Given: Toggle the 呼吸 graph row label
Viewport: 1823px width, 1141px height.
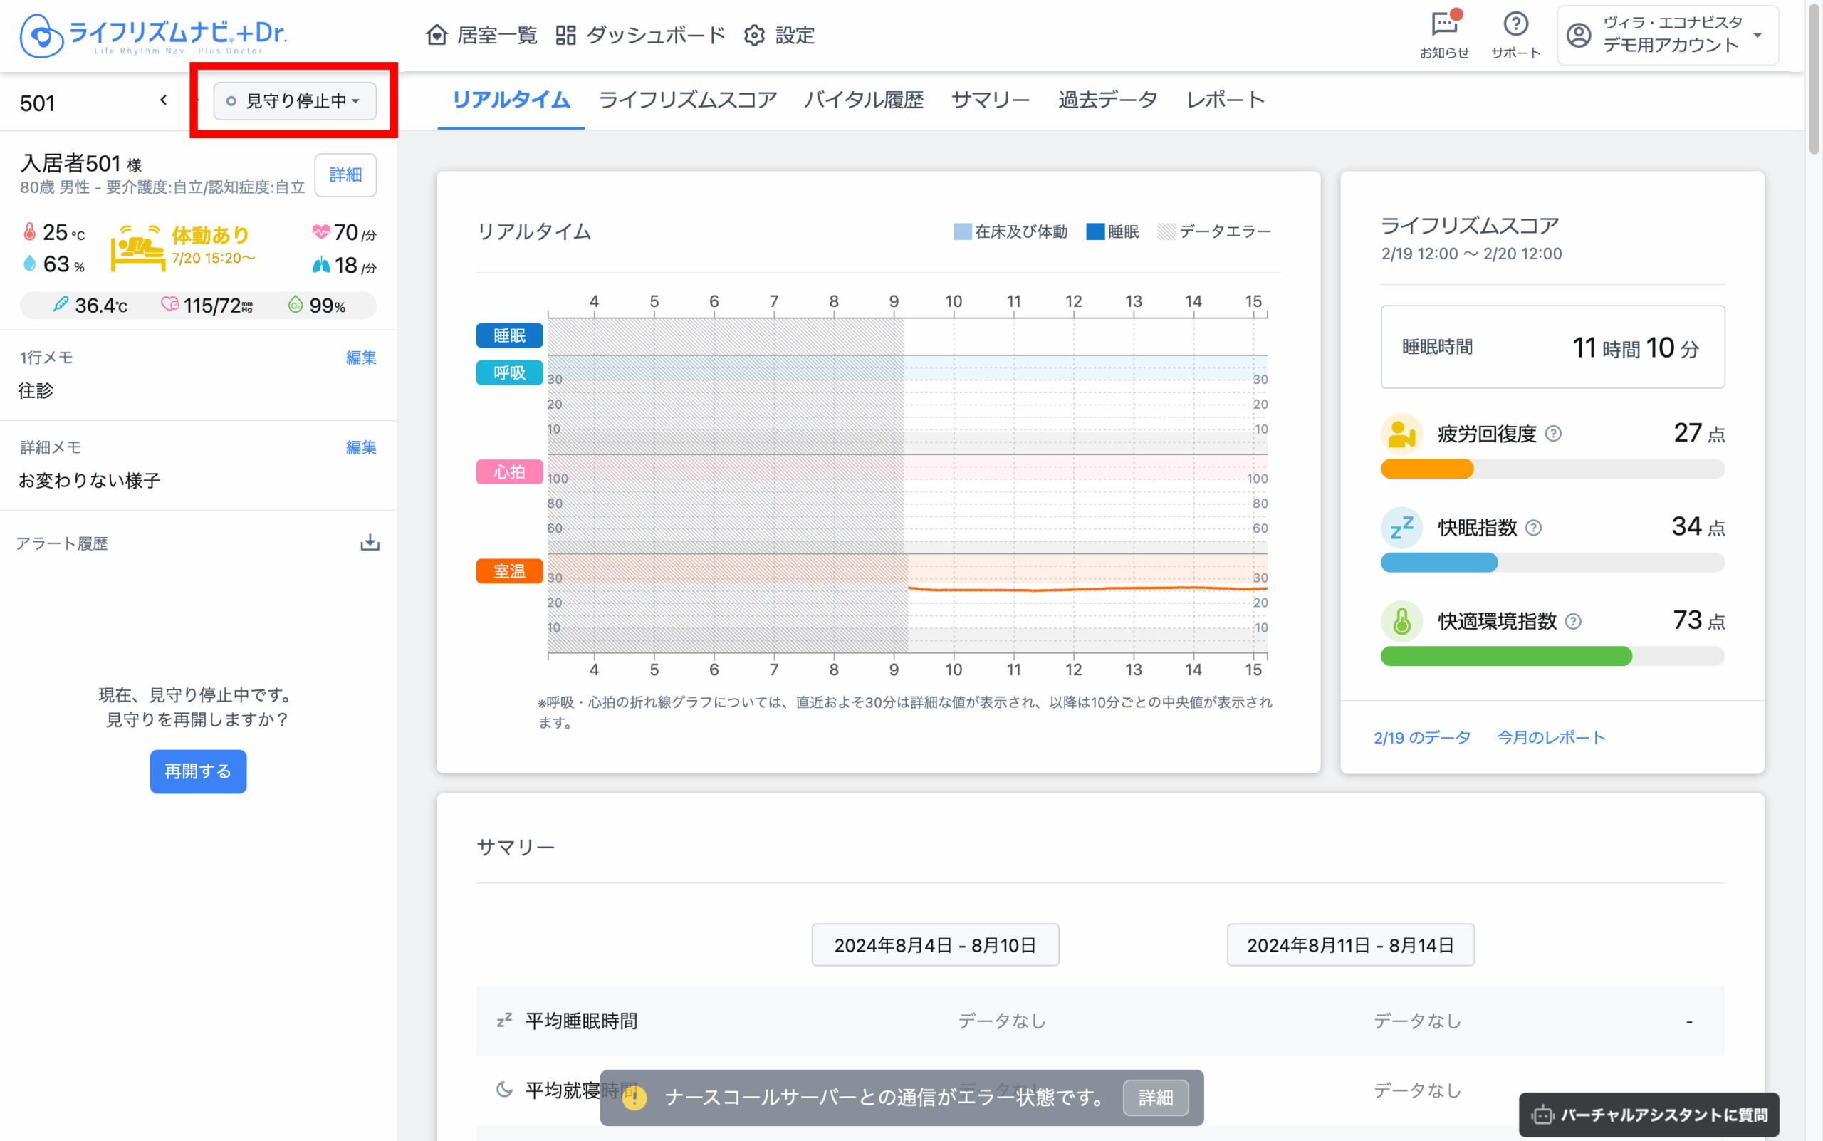Looking at the screenshot, I should pyautogui.click(x=509, y=372).
